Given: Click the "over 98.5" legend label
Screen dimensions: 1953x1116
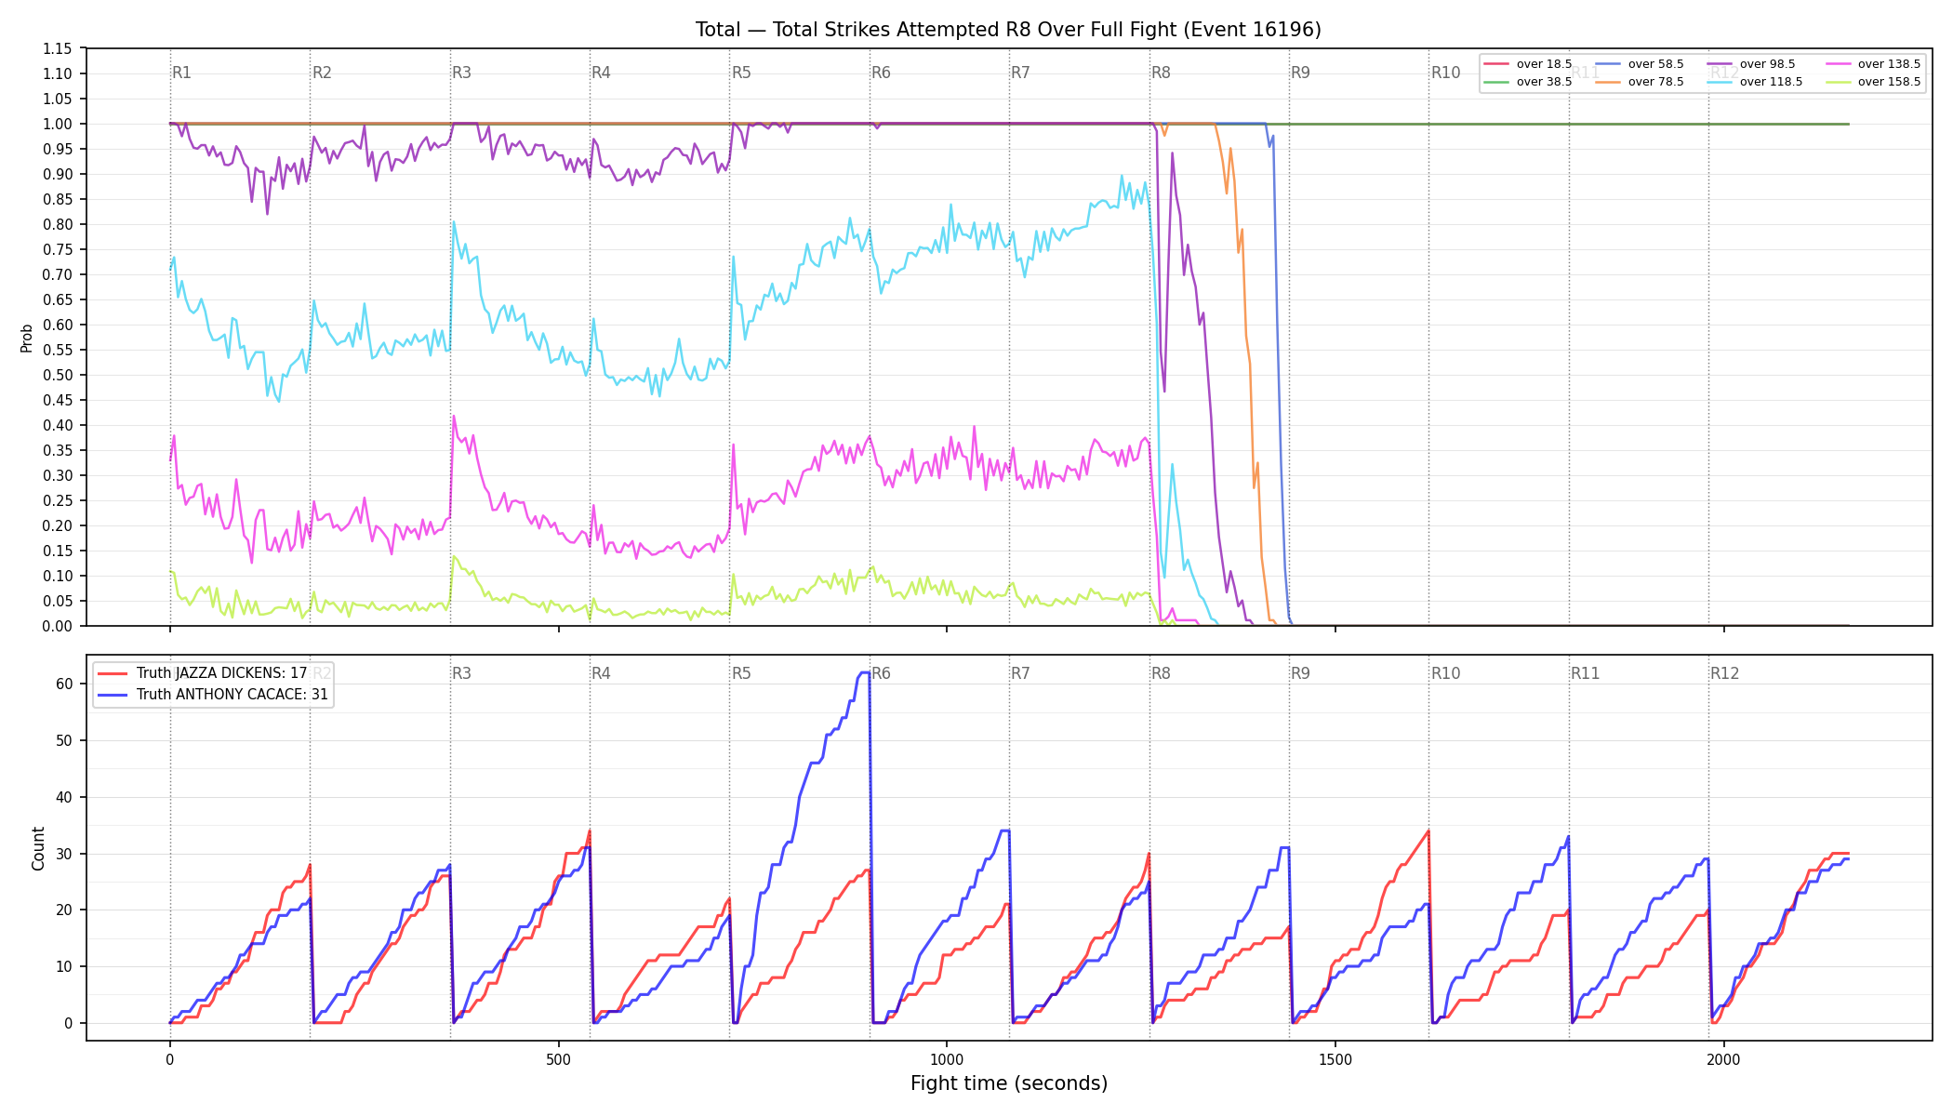Looking at the screenshot, I should click(x=1767, y=64).
